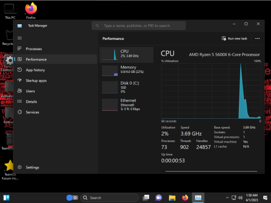Click the Virtual machine: Yes value
The height and width of the screenshot is (203, 271).
tap(246, 142)
